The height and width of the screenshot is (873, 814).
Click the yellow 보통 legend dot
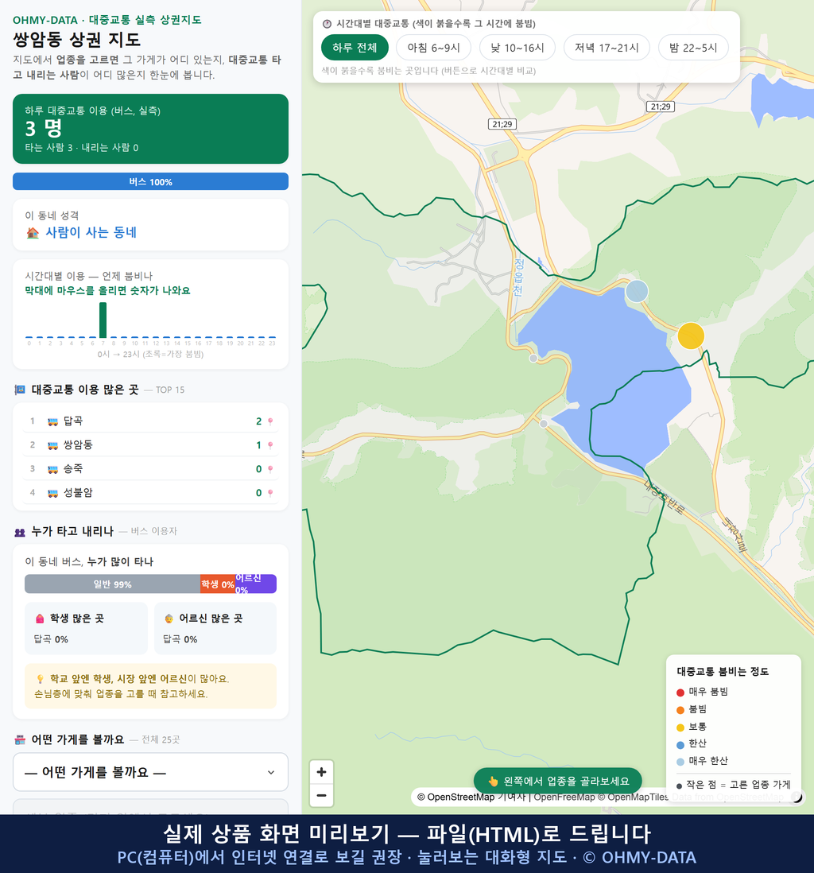click(680, 727)
